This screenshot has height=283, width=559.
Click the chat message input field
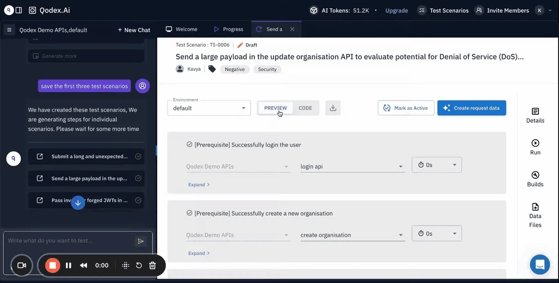[68, 241]
